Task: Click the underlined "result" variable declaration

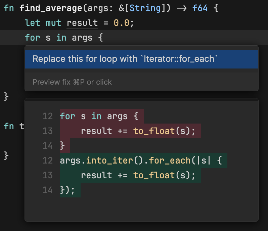Action: [x=82, y=23]
